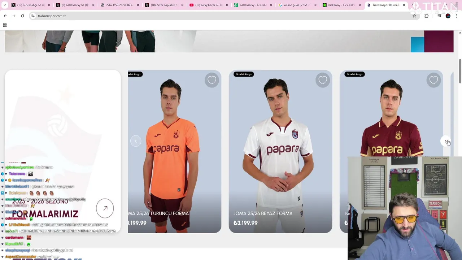Open the media controls icon in toolbar

click(439, 16)
